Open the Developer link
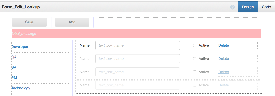The image size is (275, 96). (x=20, y=47)
